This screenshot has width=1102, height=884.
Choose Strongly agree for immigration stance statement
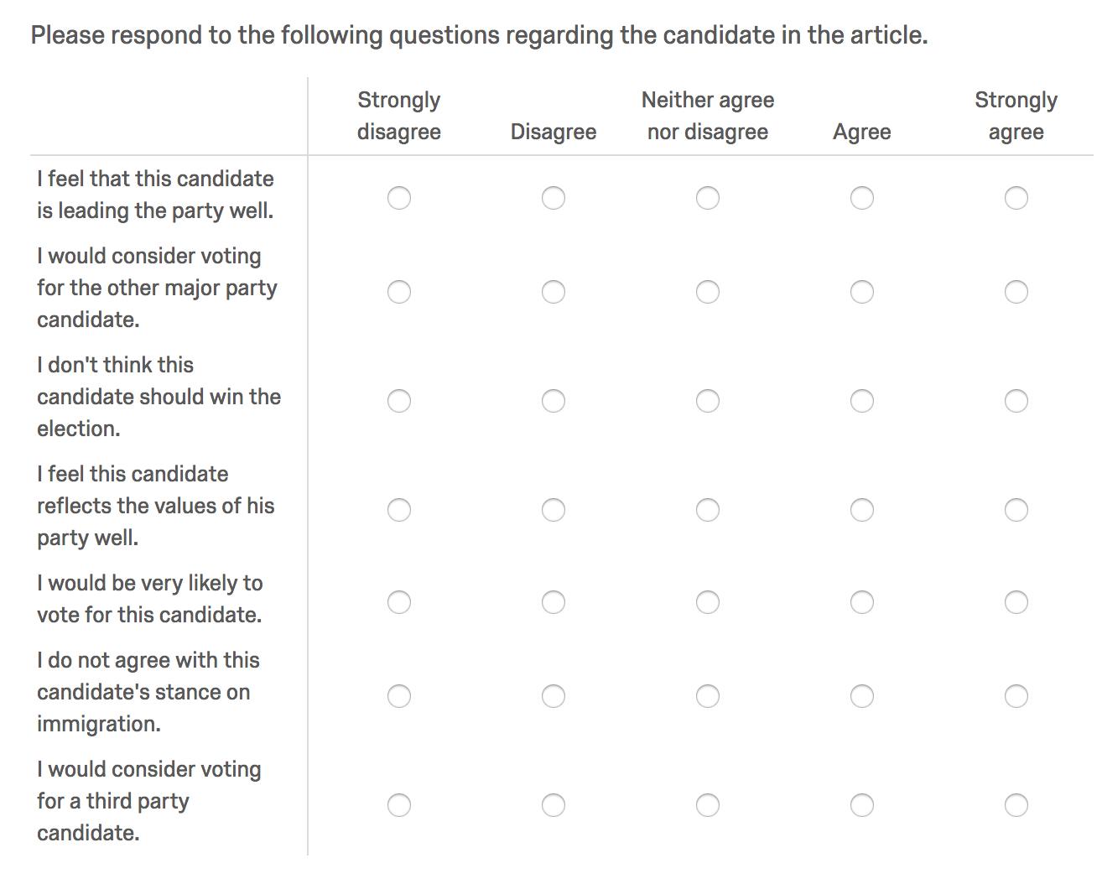[x=1016, y=696]
